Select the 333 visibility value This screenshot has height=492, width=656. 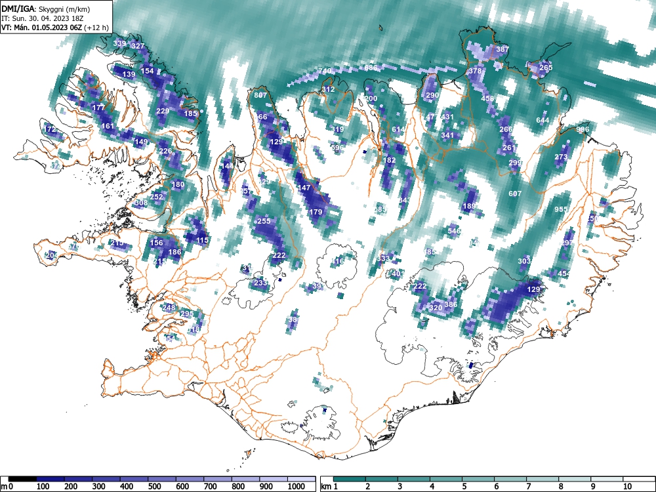click(383, 258)
